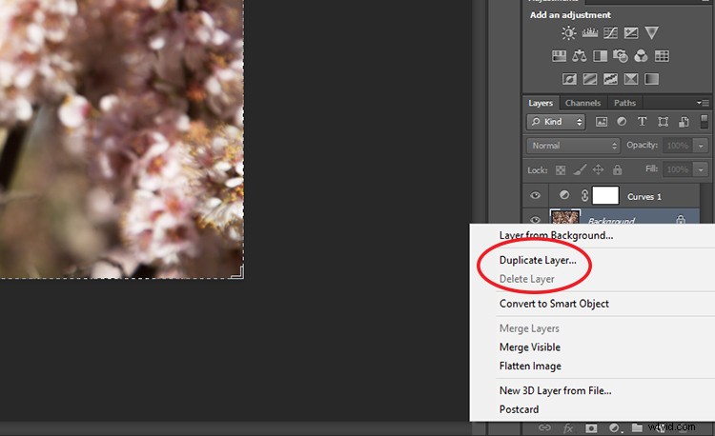Screen dimensions: 715x436
Task: Click the Fill value field
Action: click(x=678, y=169)
